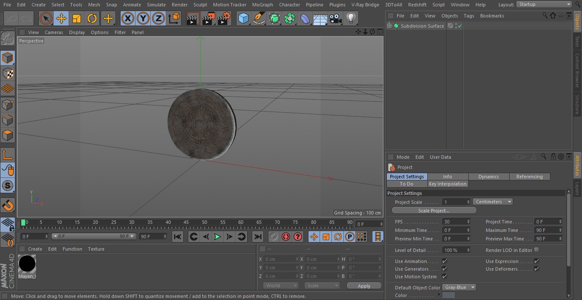
Task: Open Edit Render Settings
Action: coord(224,19)
